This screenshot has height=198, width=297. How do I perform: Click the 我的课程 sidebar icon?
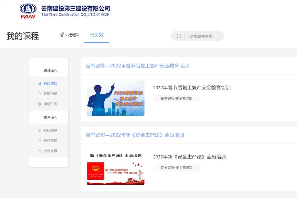pyautogui.click(x=39, y=83)
